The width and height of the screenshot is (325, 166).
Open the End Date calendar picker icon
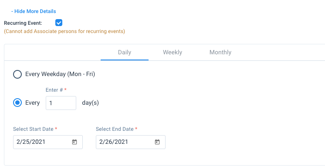[x=157, y=142]
